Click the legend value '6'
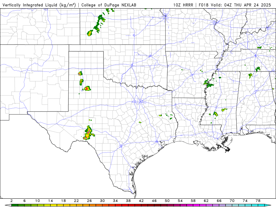The image size is (276, 207). pyautogui.click(x=24, y=201)
